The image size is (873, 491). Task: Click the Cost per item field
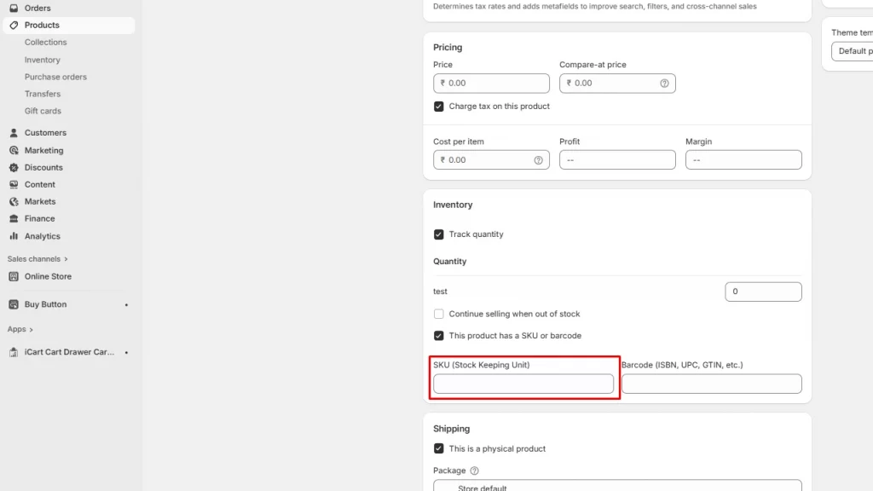491,159
